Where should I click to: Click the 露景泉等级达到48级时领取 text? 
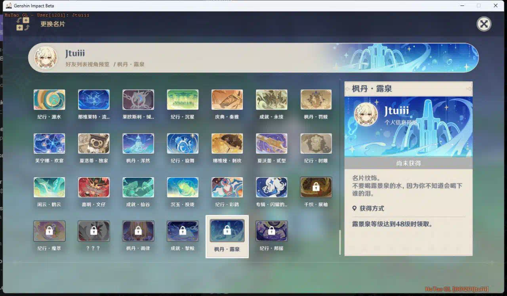(x=392, y=224)
